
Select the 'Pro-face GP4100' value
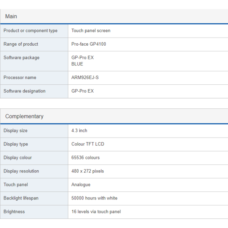(x=89, y=44)
